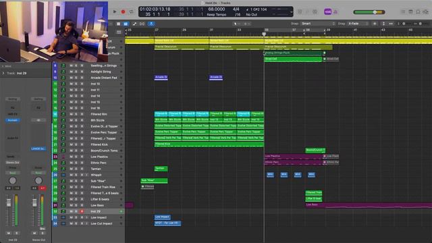Select the Low Bass region in the arrangement

tap(369, 205)
